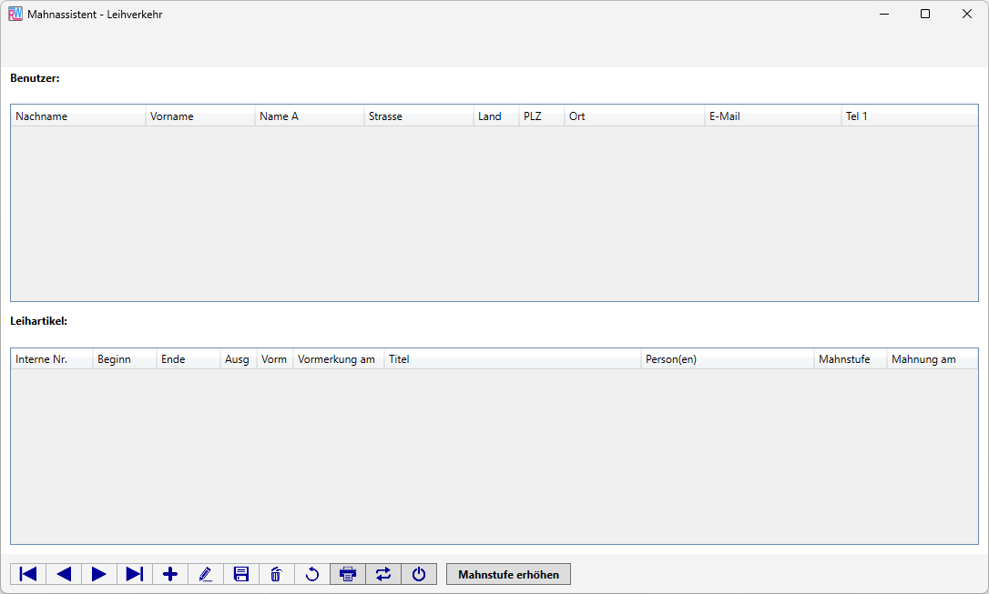This screenshot has height=594, width=989.
Task: Sort loan items by Interne Nr.
Action: click(x=52, y=359)
